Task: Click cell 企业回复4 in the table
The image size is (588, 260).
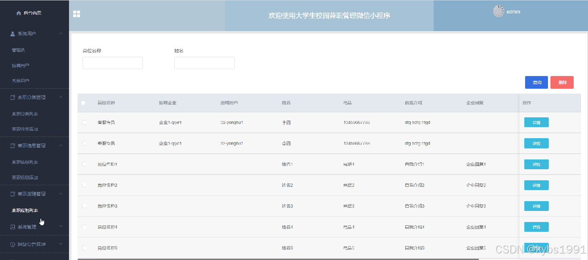Action: (x=476, y=227)
